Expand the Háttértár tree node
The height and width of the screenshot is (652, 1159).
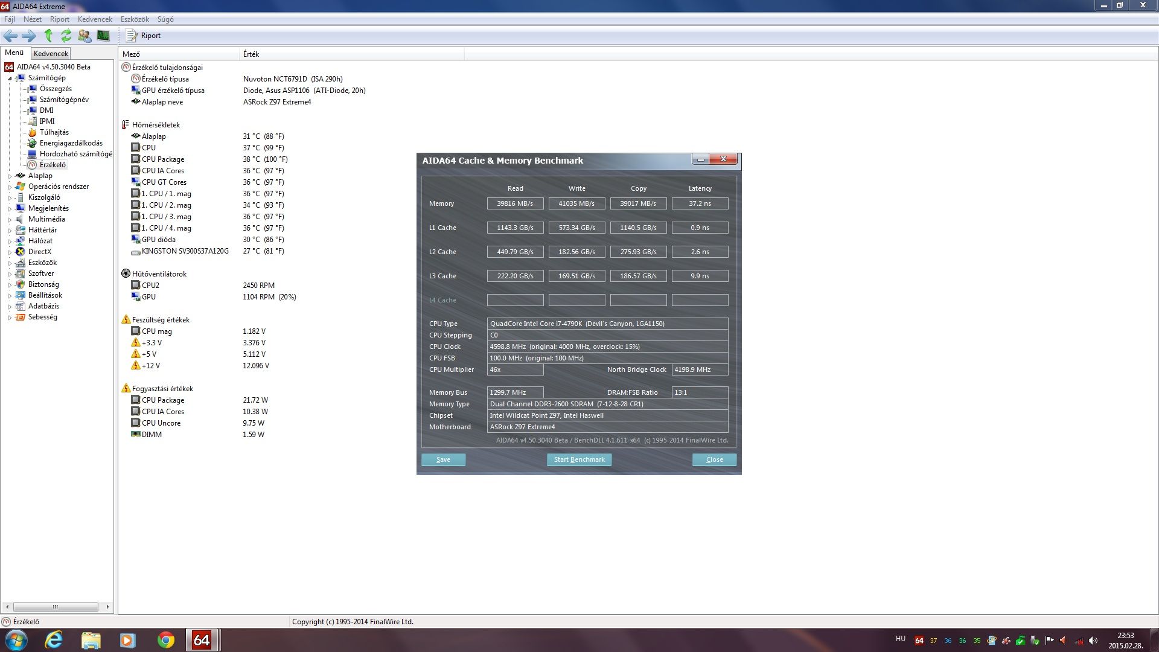(x=10, y=231)
